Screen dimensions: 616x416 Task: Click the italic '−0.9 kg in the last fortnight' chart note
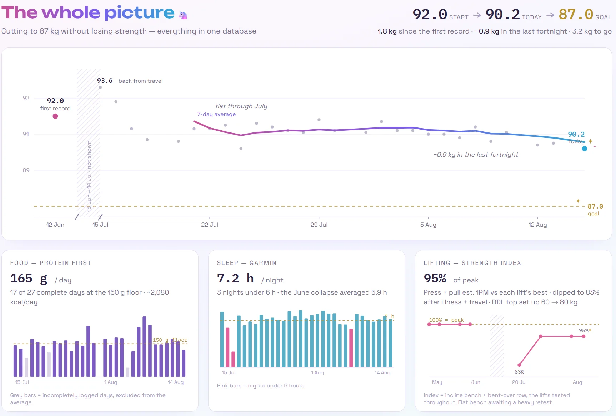476,155
